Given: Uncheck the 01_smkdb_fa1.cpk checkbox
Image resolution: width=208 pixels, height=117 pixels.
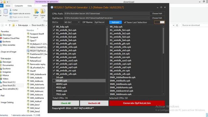Looking at the screenshot, I should tap(54, 30).
